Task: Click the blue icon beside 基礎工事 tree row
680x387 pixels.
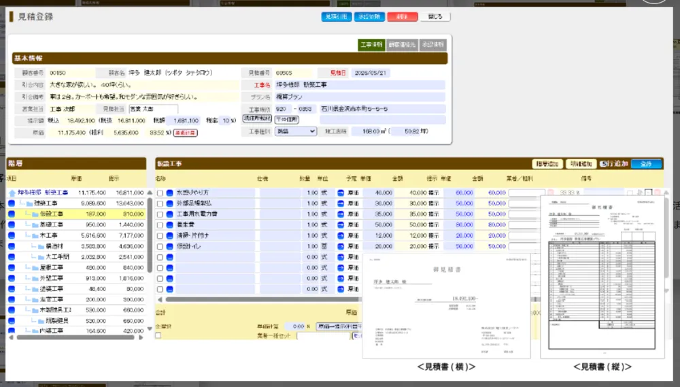Action: pos(12,224)
